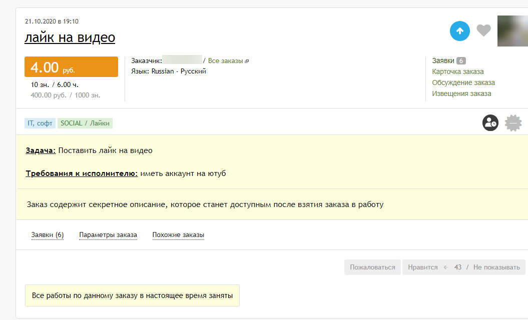Click the gray '6' counter badge by Заявки
This screenshot has width=528, height=320.
pyautogui.click(x=461, y=61)
